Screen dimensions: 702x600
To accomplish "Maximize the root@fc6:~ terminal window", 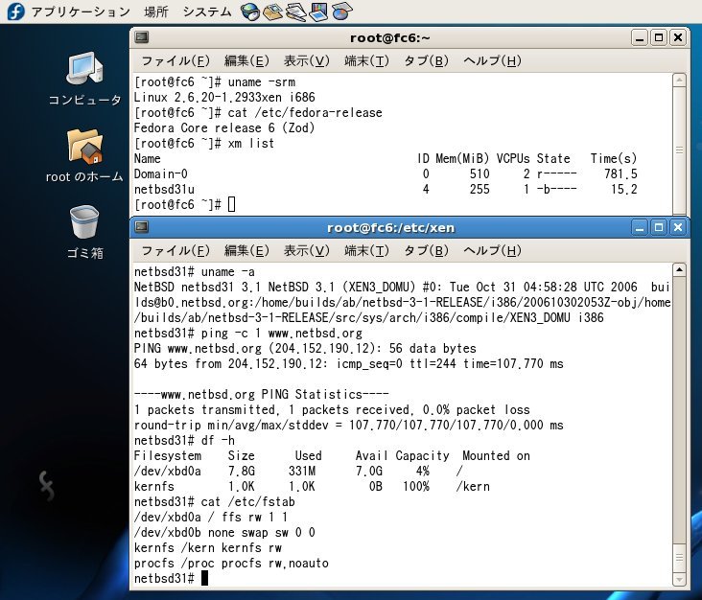I will [659, 37].
